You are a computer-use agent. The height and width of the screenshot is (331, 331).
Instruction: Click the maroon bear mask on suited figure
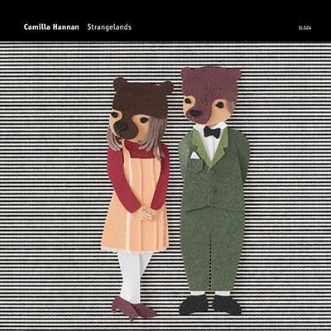pyautogui.click(x=211, y=91)
